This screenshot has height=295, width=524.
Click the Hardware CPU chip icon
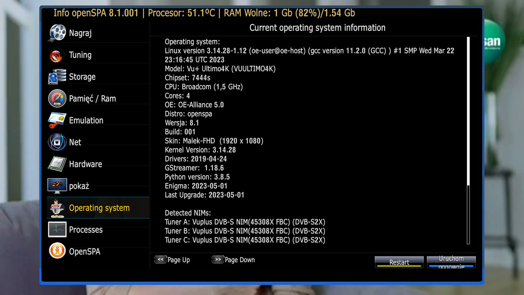[x=57, y=164]
